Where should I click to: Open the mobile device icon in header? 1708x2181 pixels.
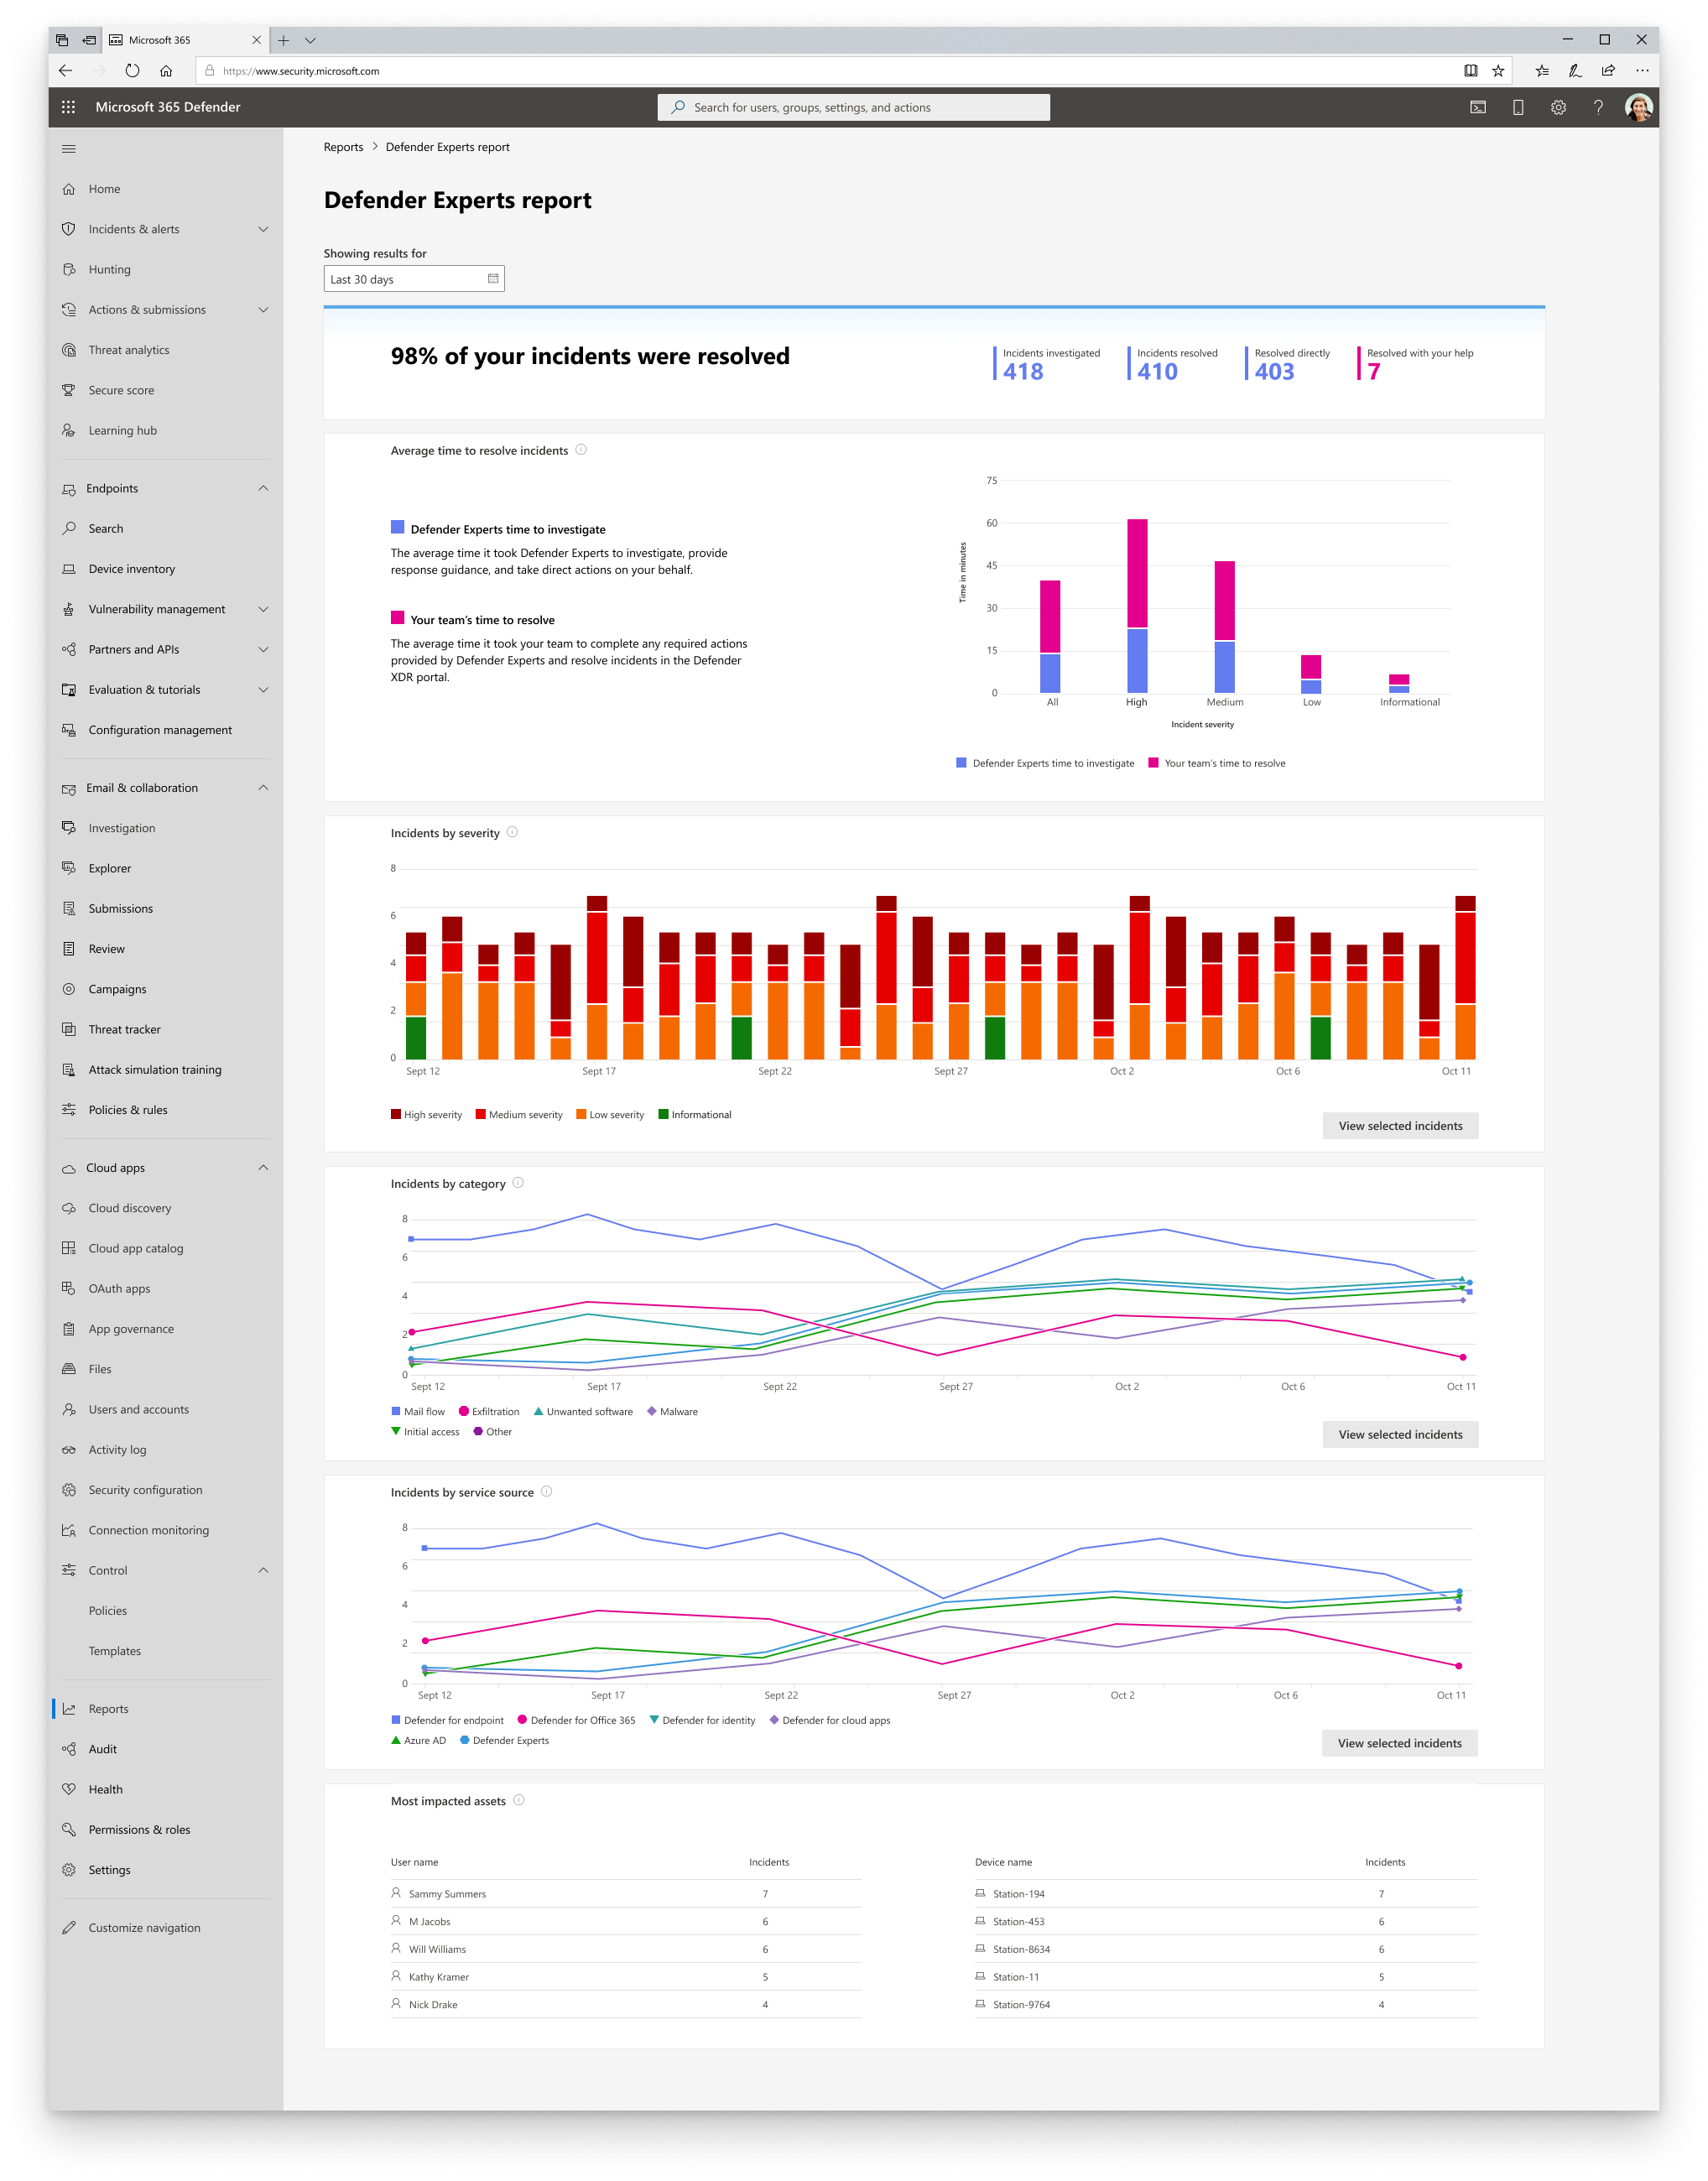1518,107
